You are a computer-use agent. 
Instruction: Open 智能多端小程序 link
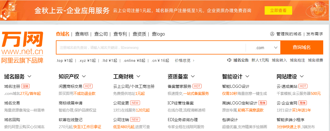290,120
